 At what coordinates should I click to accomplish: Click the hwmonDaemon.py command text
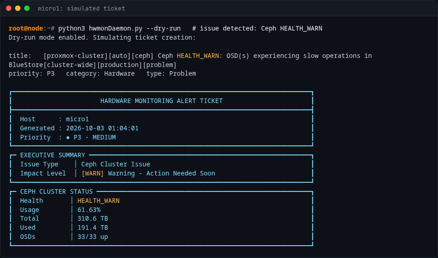116,29
